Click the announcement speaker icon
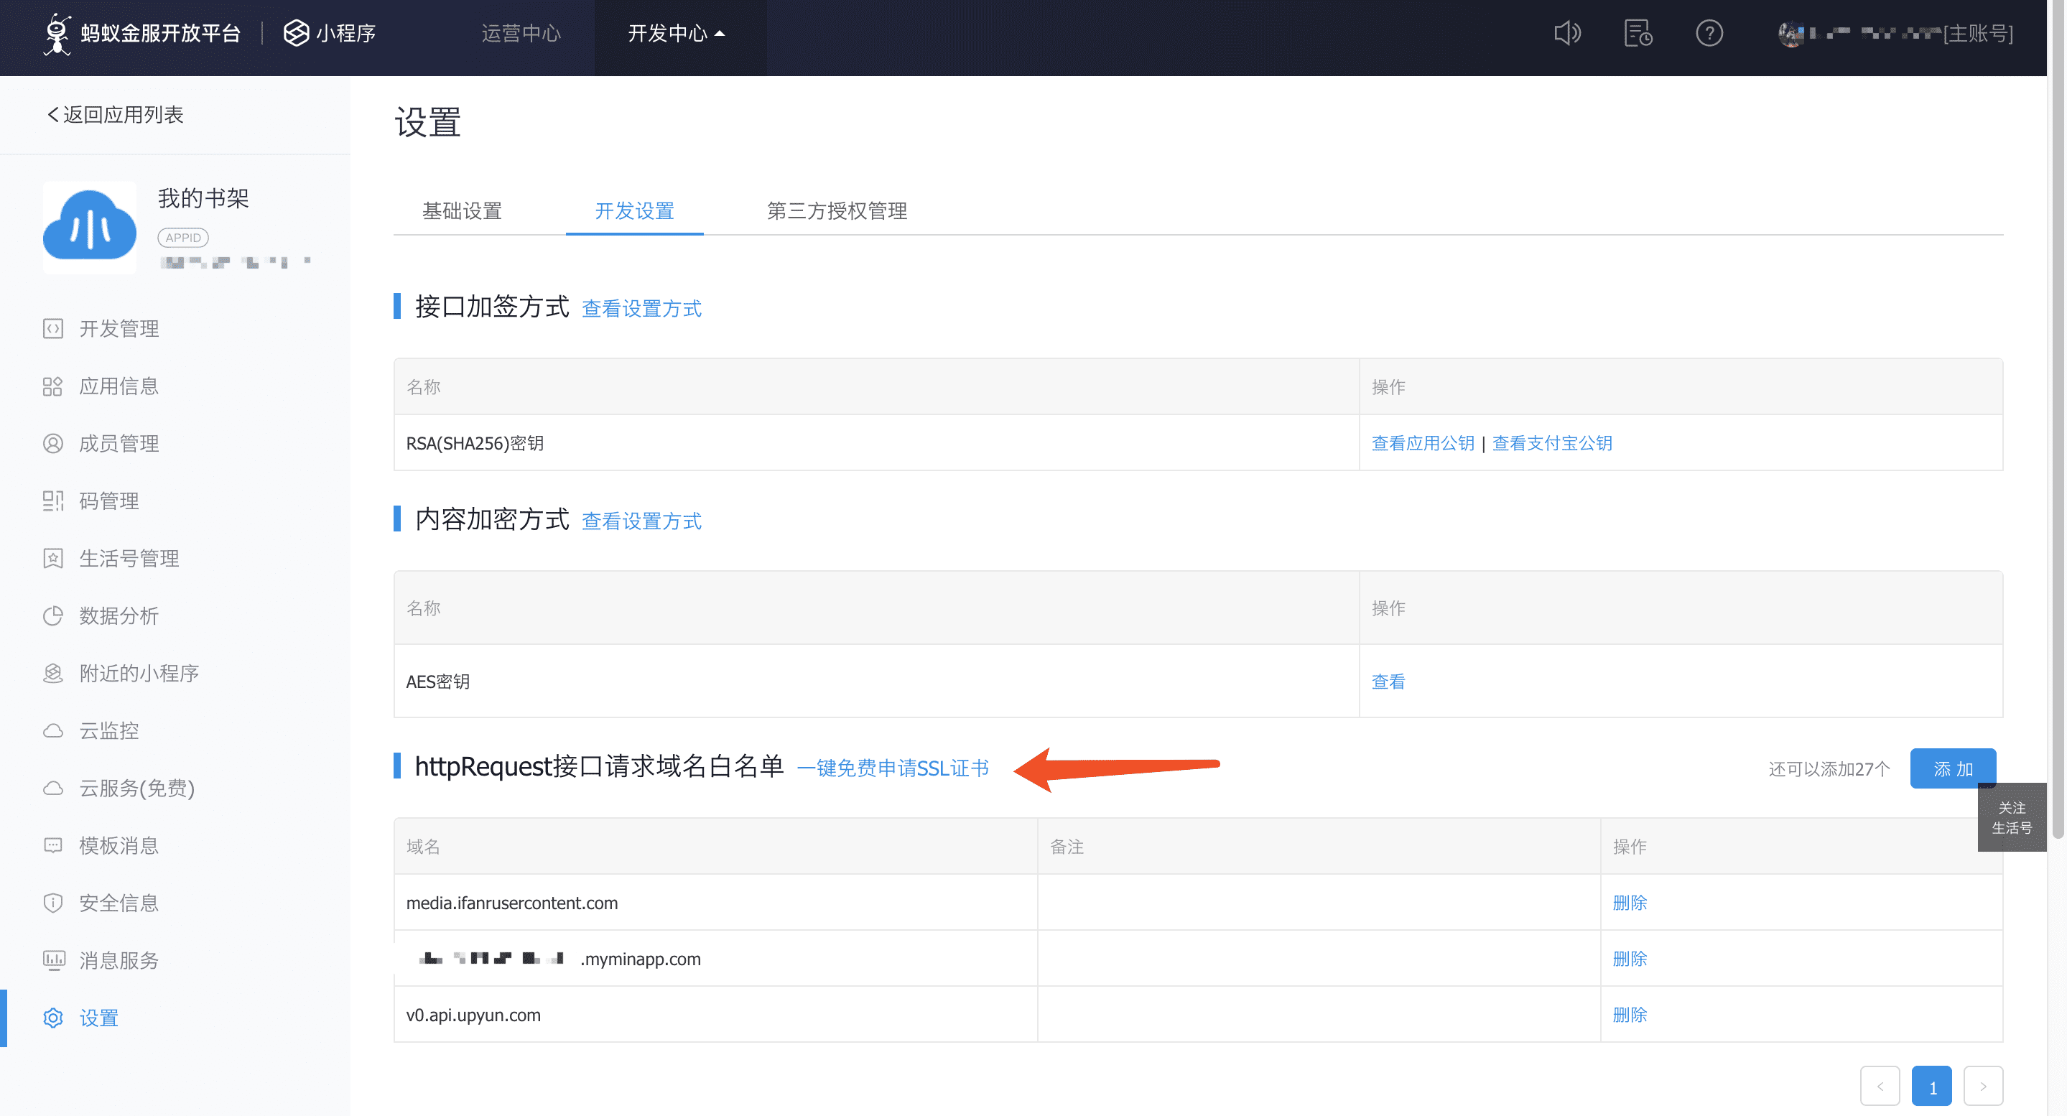 [1567, 33]
